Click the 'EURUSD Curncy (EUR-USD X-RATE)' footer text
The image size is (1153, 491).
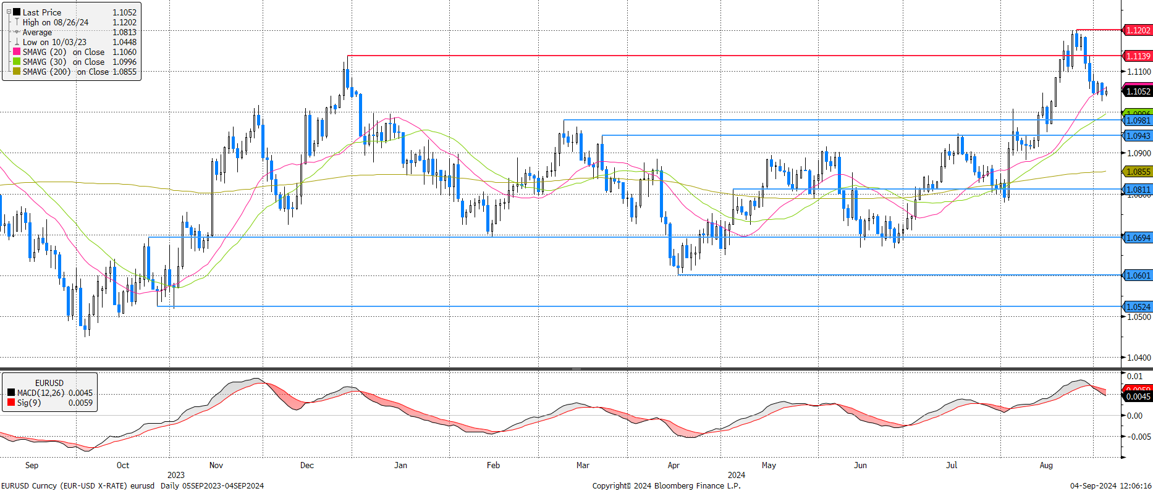(x=64, y=485)
